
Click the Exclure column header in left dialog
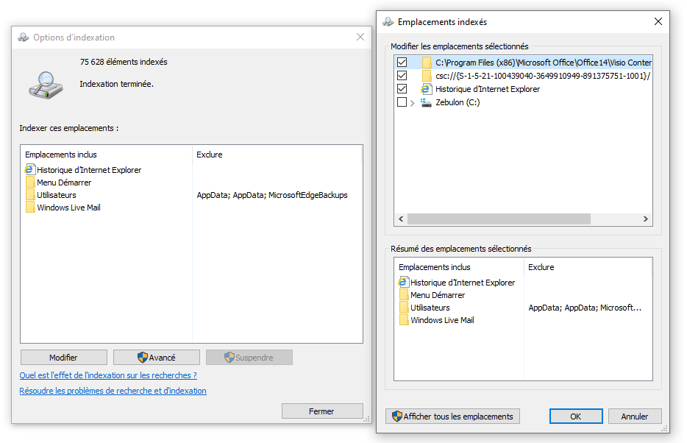pos(210,155)
